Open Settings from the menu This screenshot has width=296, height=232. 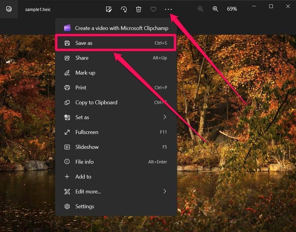pyautogui.click(x=116, y=206)
